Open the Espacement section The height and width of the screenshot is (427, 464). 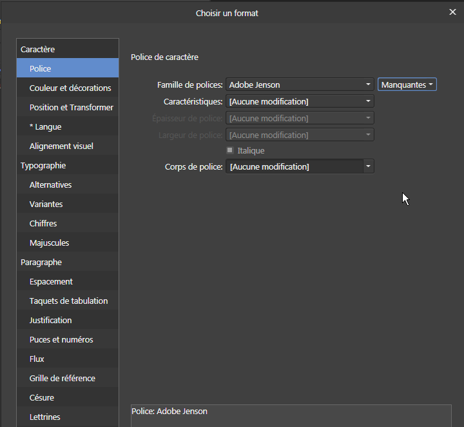68,281
